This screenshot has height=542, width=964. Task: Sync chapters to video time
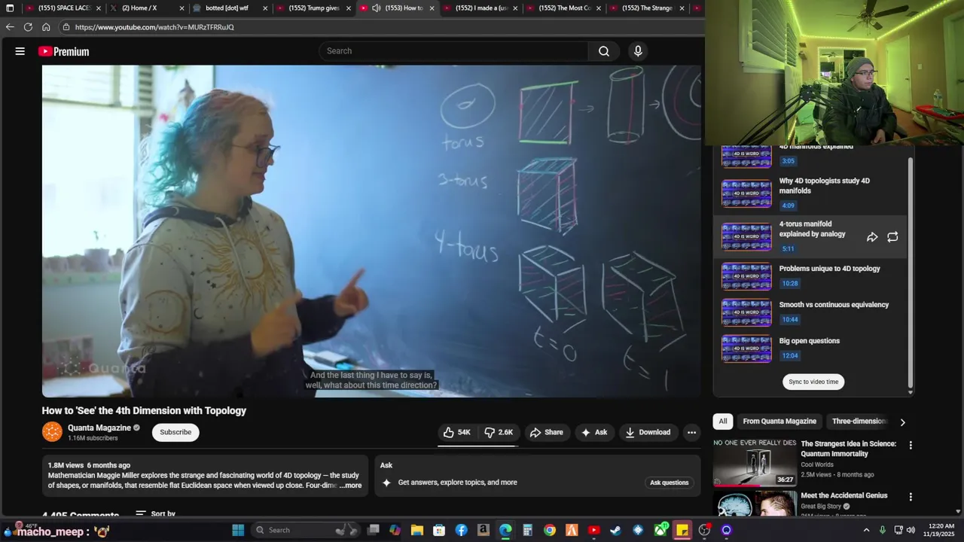tap(813, 382)
